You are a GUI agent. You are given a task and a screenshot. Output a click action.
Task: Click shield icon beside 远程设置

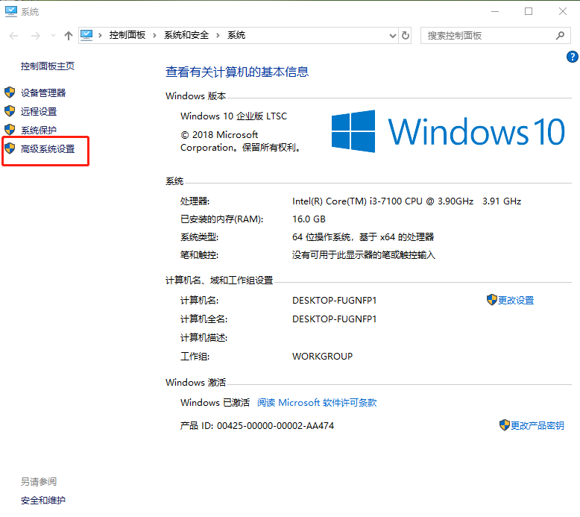point(10,111)
